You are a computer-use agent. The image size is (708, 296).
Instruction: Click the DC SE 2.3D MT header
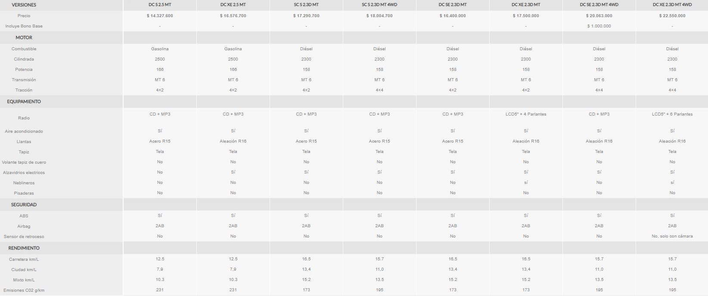point(453,5)
